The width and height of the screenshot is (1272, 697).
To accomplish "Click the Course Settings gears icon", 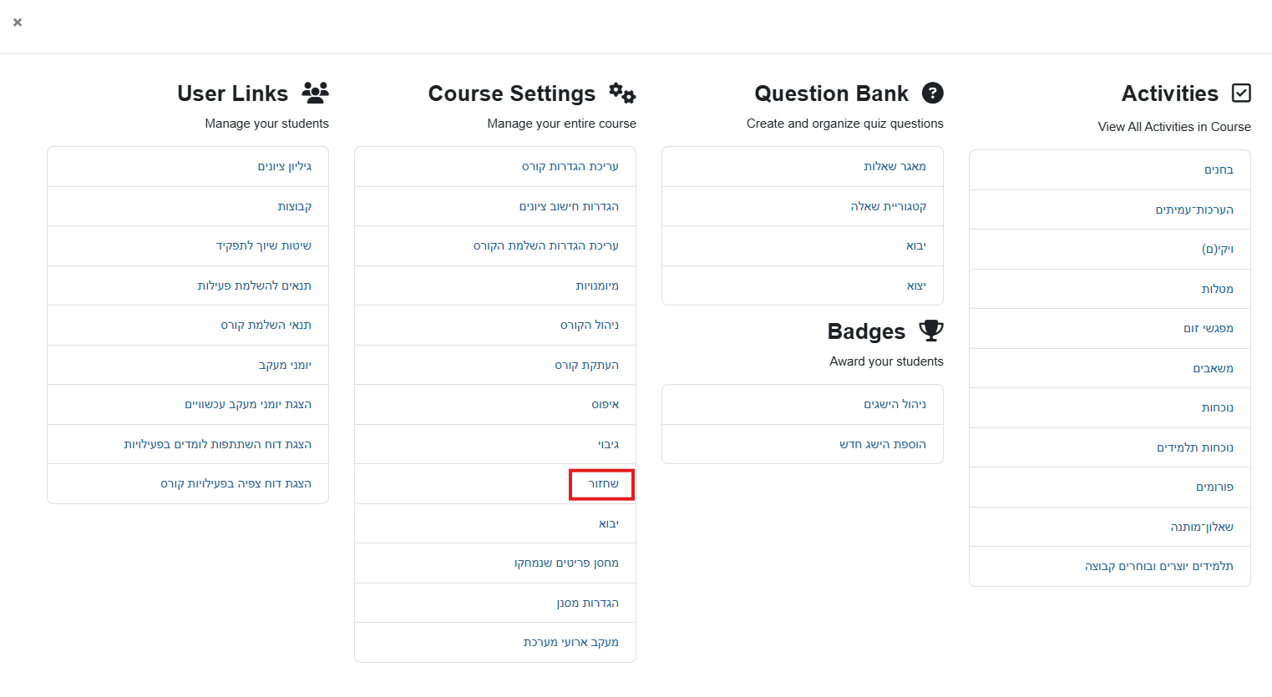I will point(622,93).
